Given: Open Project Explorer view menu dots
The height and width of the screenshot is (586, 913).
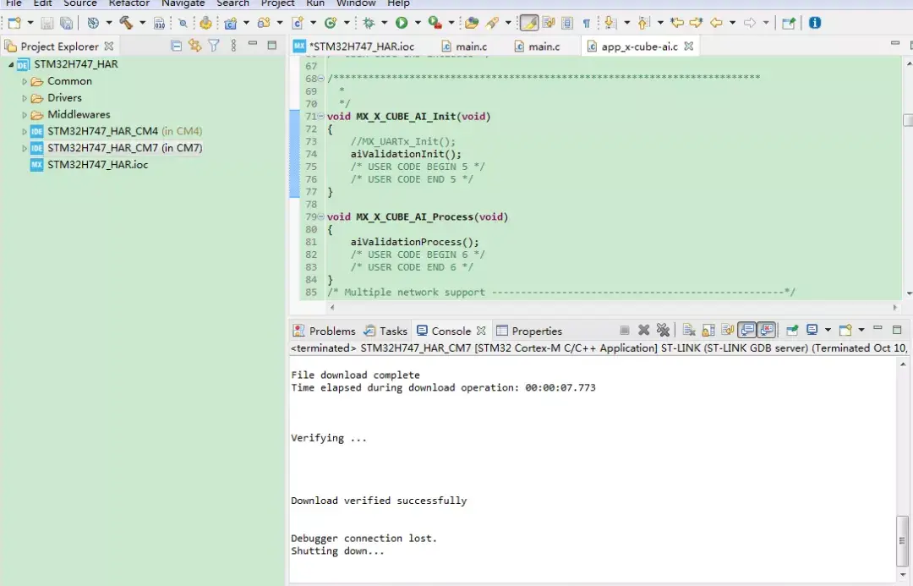Looking at the screenshot, I should [x=233, y=46].
